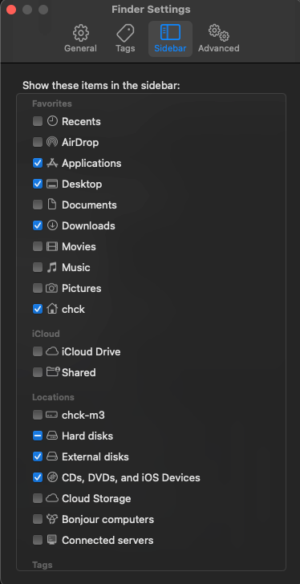This screenshot has height=584, width=300.
Task: Click the 'Downloads' label text
Action: pos(88,225)
